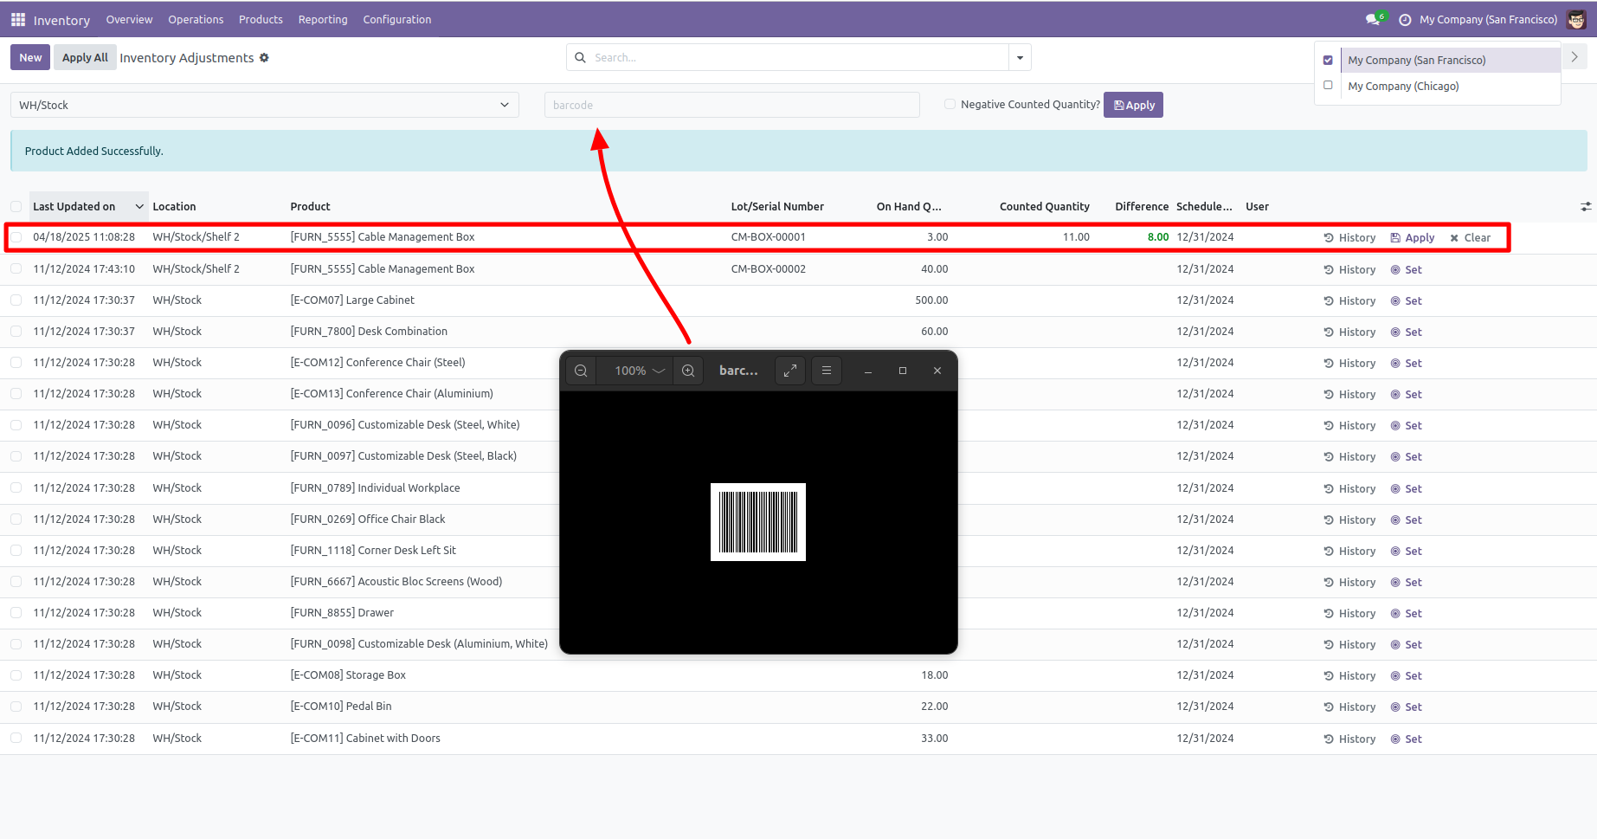Select the Large Cabinet row checkbox
Screen dimensions: 1597x839
[x=16, y=300]
